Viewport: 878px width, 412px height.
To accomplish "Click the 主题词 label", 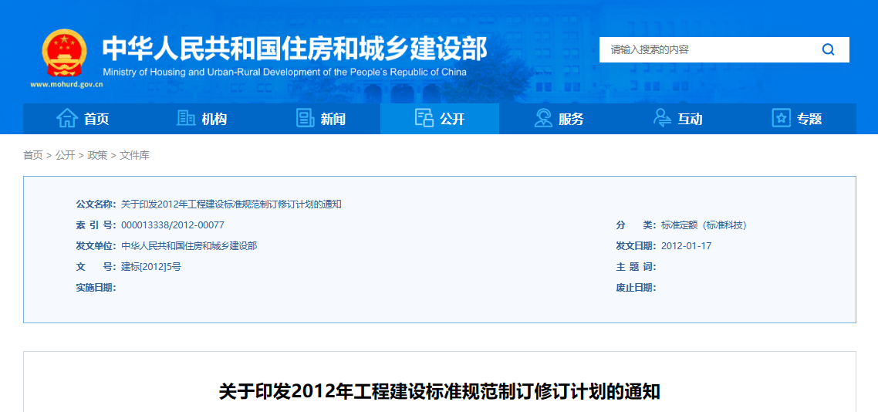I will pos(636,267).
